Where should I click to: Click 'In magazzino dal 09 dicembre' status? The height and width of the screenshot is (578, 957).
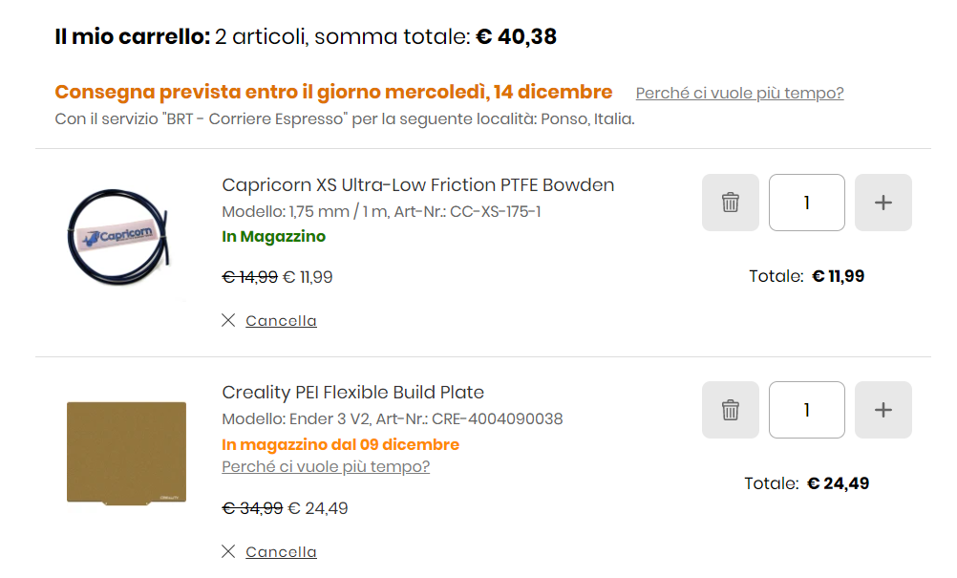[x=340, y=444]
